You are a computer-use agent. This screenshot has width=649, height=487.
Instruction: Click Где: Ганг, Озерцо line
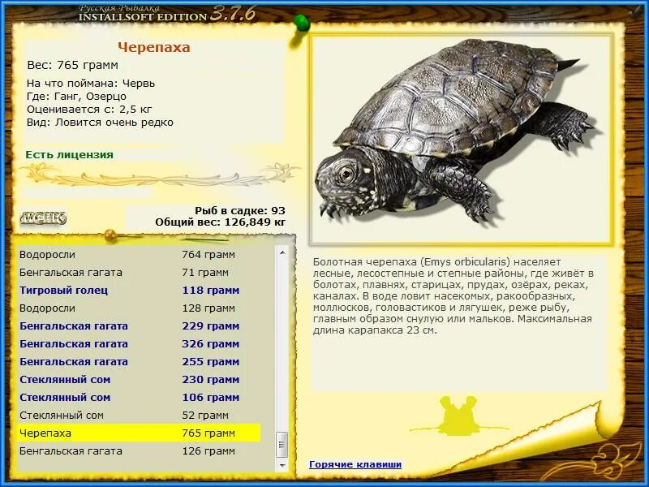pos(76,97)
